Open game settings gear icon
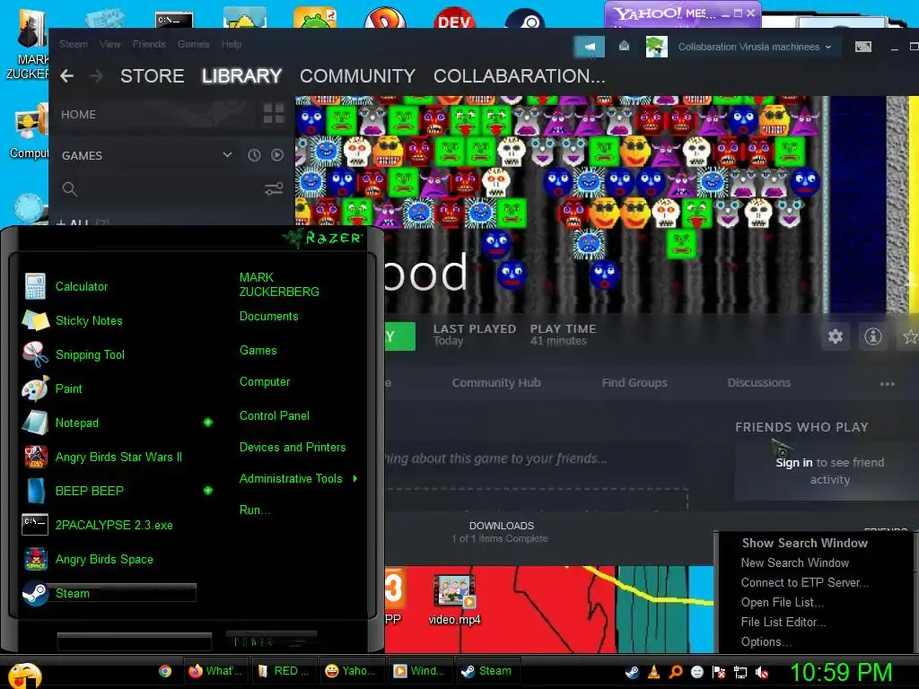The image size is (919, 689). point(836,336)
